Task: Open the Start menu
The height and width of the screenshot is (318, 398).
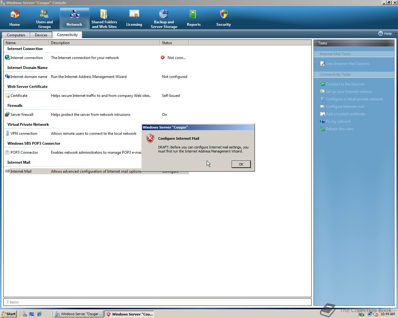Action: click(x=8, y=314)
